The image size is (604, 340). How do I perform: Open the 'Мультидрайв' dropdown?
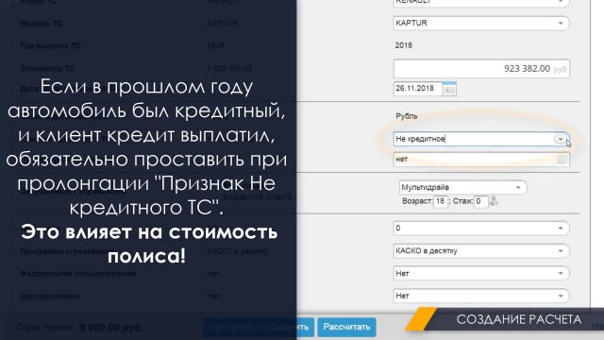click(x=462, y=187)
